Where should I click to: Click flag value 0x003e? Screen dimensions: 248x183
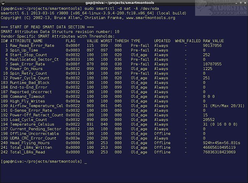coord(73,138)
